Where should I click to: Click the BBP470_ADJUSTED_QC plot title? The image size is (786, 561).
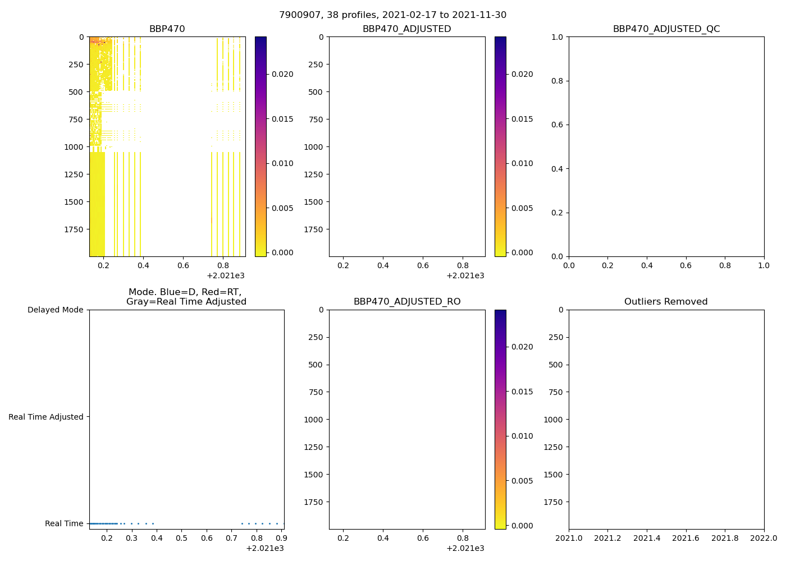[x=666, y=29]
